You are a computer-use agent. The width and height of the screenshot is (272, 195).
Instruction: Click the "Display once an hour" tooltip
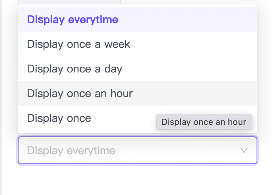204,122
